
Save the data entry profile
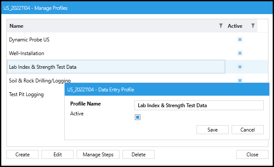[x=212, y=130]
